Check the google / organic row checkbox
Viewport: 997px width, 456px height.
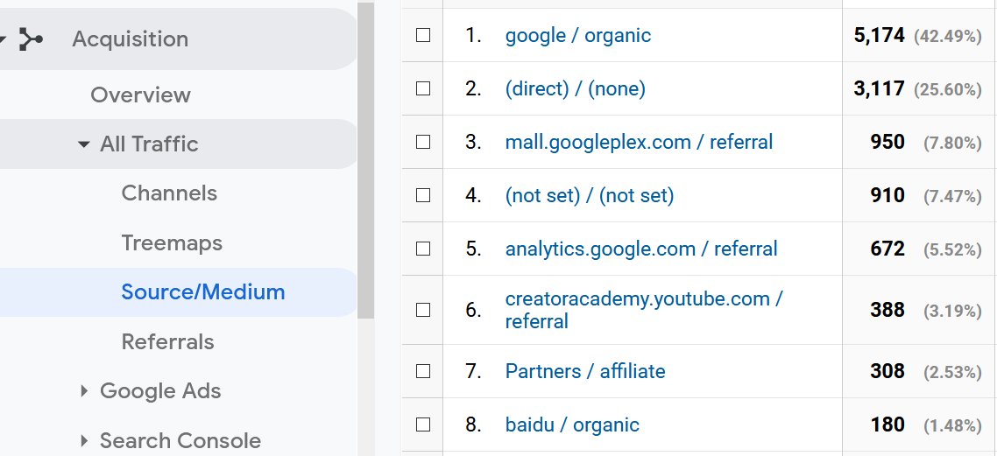(x=423, y=35)
